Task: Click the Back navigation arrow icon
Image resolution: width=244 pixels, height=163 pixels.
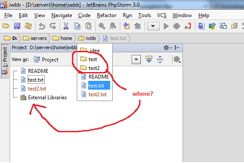Action: [x=126, y=26]
